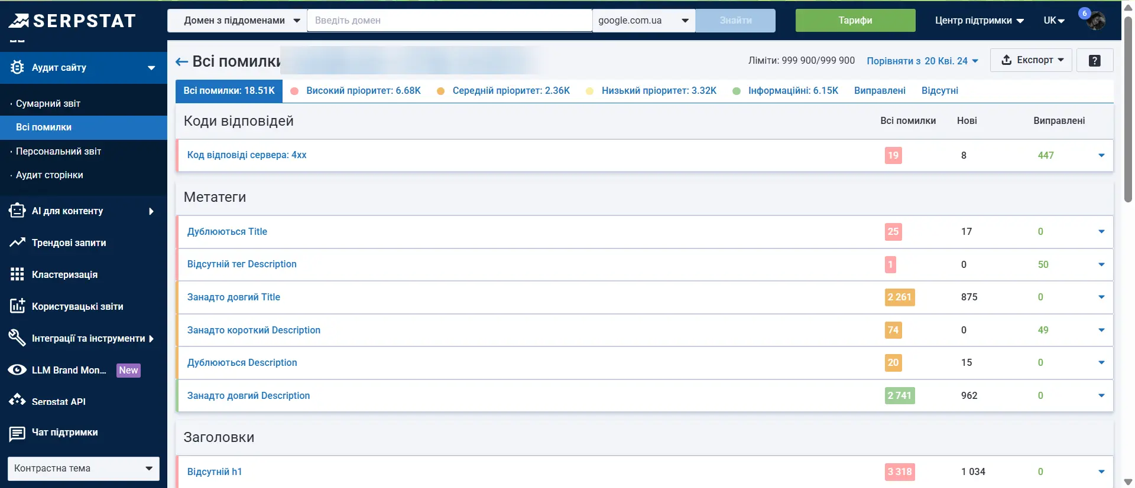Open Чат підтримки chat icon
The image size is (1135, 488).
pyautogui.click(x=17, y=433)
